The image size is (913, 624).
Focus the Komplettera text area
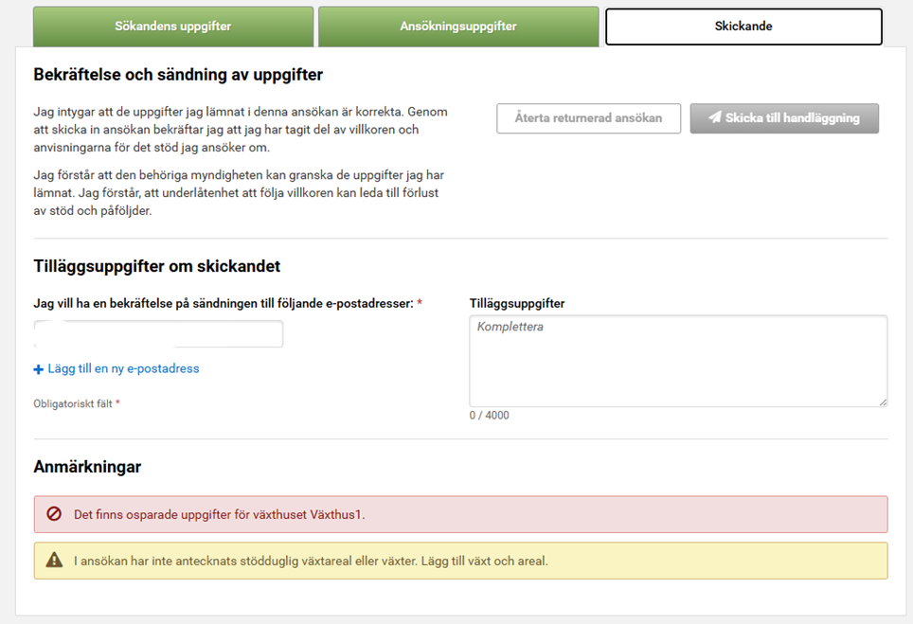coord(677,361)
